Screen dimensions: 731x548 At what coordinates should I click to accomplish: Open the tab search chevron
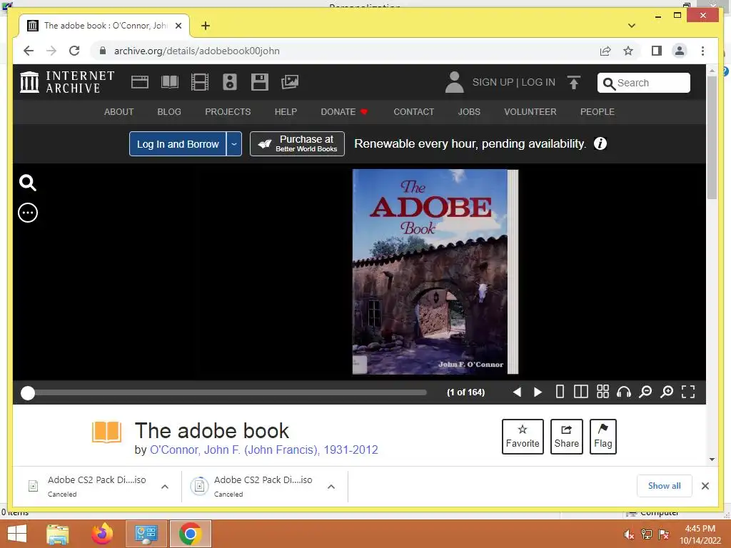[632, 26]
